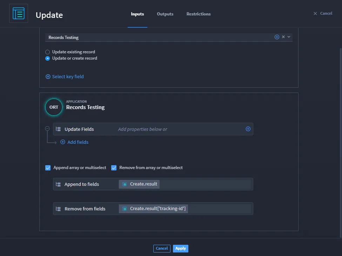342x256 pixels.
Task: Select the Update or create record radio
Action: [47, 58]
